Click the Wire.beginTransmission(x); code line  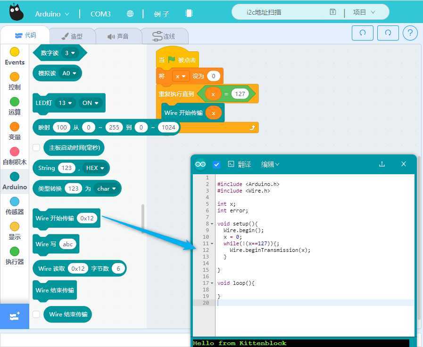(x=270, y=250)
